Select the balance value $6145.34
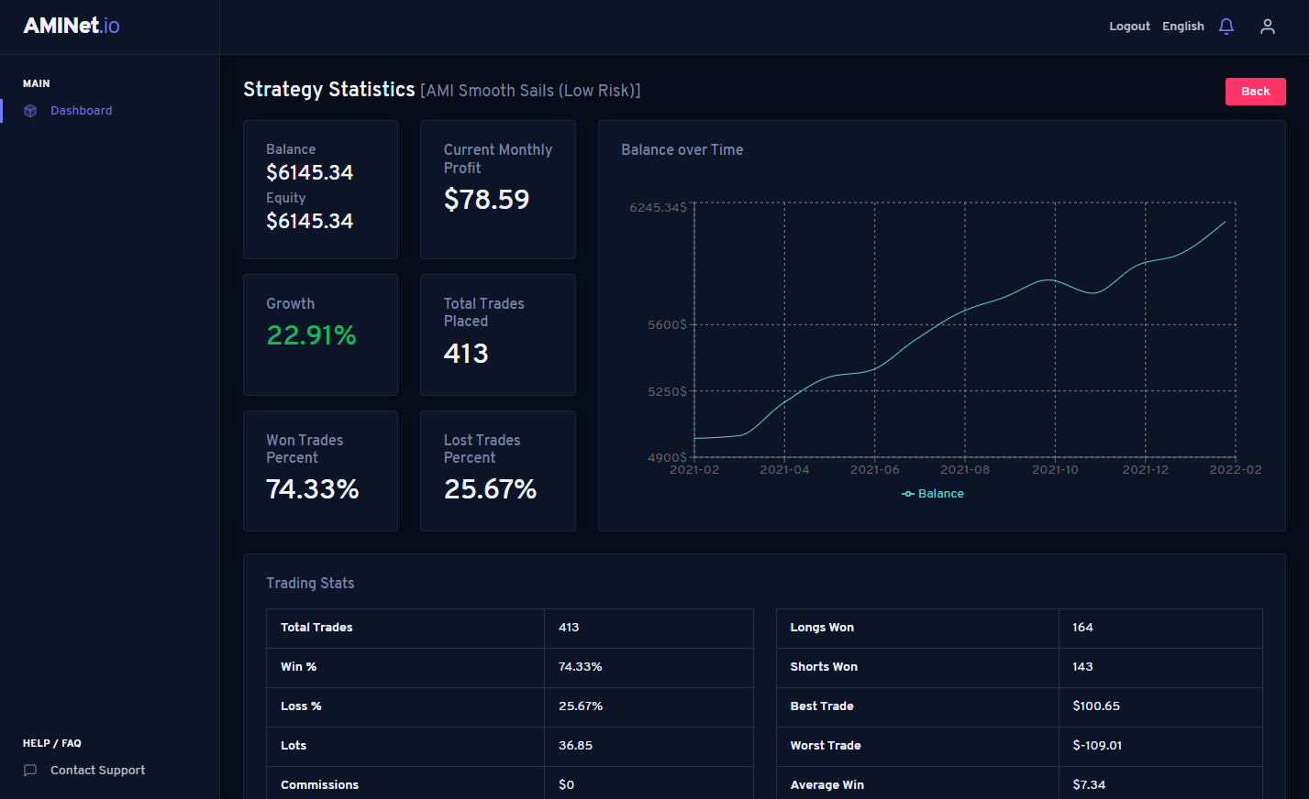The image size is (1309, 799). tap(310, 172)
